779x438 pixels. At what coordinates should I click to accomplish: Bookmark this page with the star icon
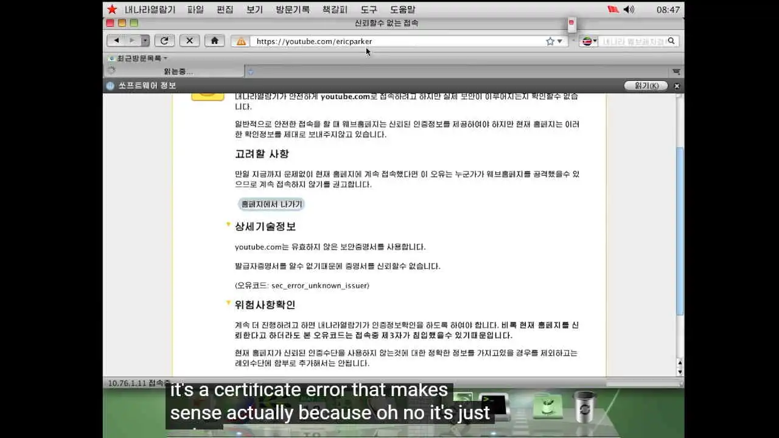[550, 41]
